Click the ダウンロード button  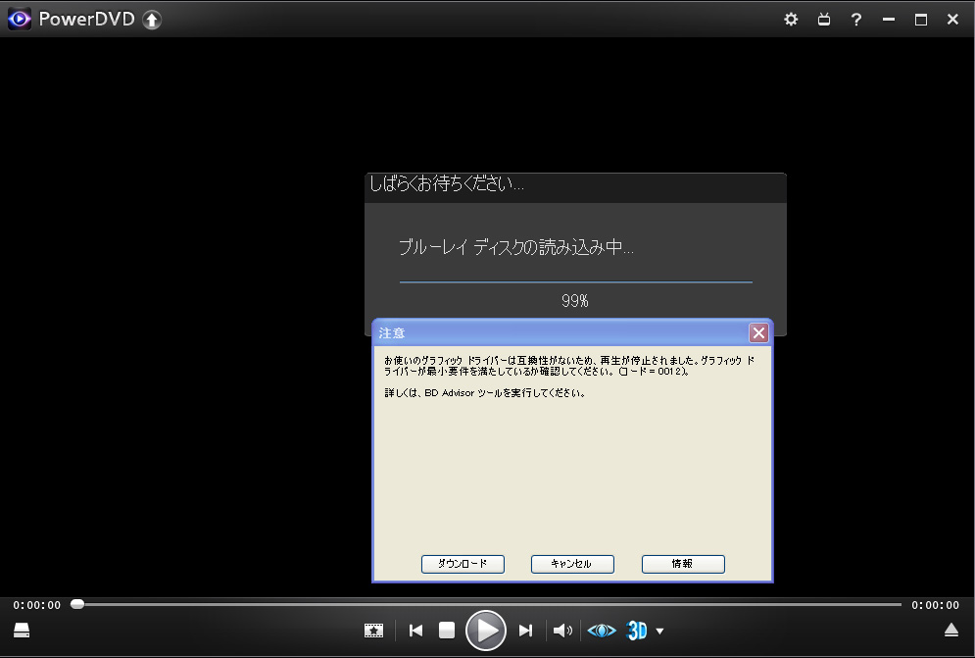[x=463, y=564]
